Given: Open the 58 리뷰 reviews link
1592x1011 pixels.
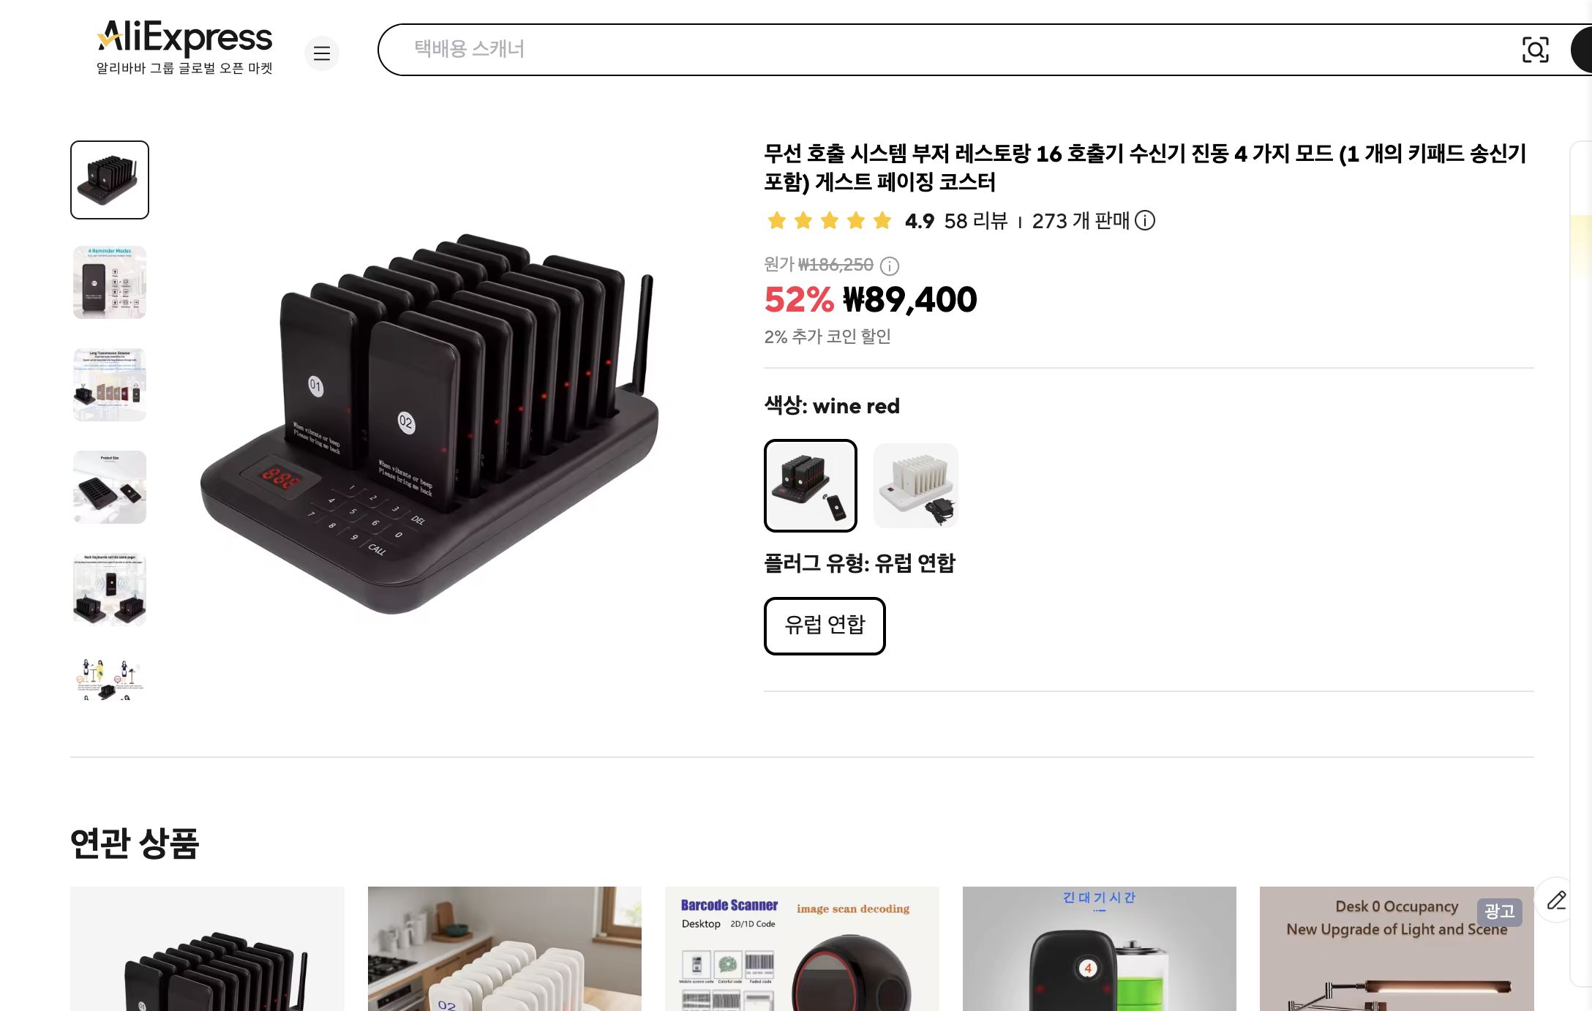Looking at the screenshot, I should pyautogui.click(x=978, y=221).
